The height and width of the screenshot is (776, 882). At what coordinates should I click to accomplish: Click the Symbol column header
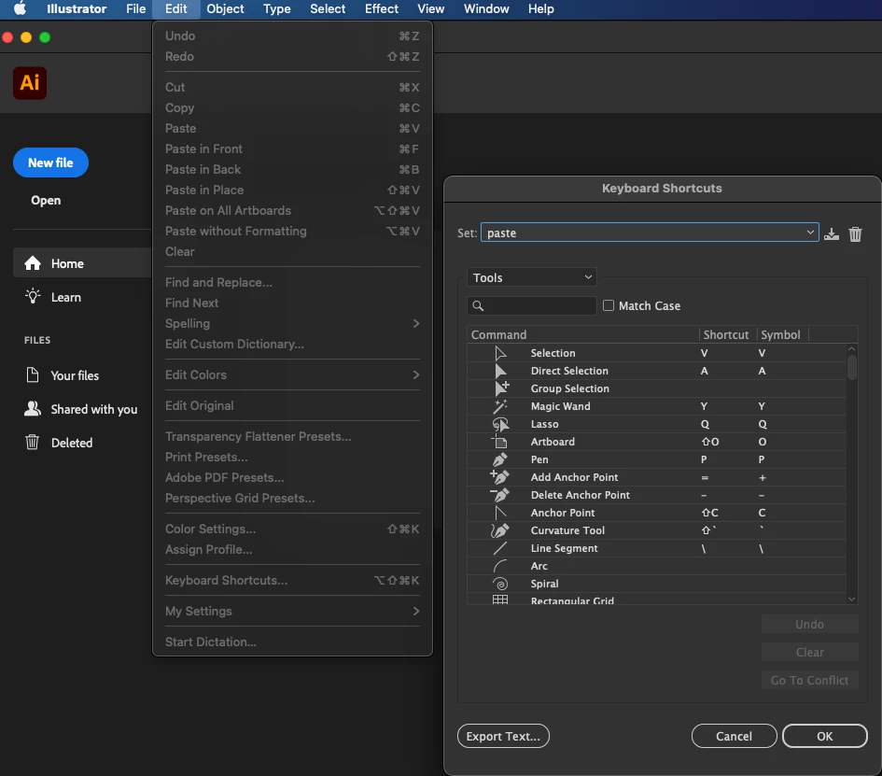(x=780, y=335)
